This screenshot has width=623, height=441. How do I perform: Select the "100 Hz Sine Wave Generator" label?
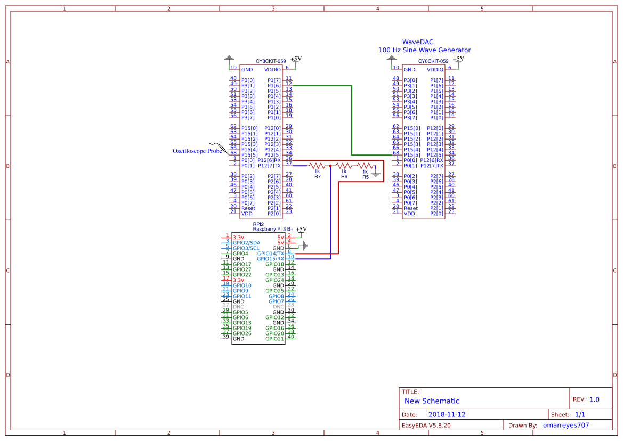(x=424, y=50)
